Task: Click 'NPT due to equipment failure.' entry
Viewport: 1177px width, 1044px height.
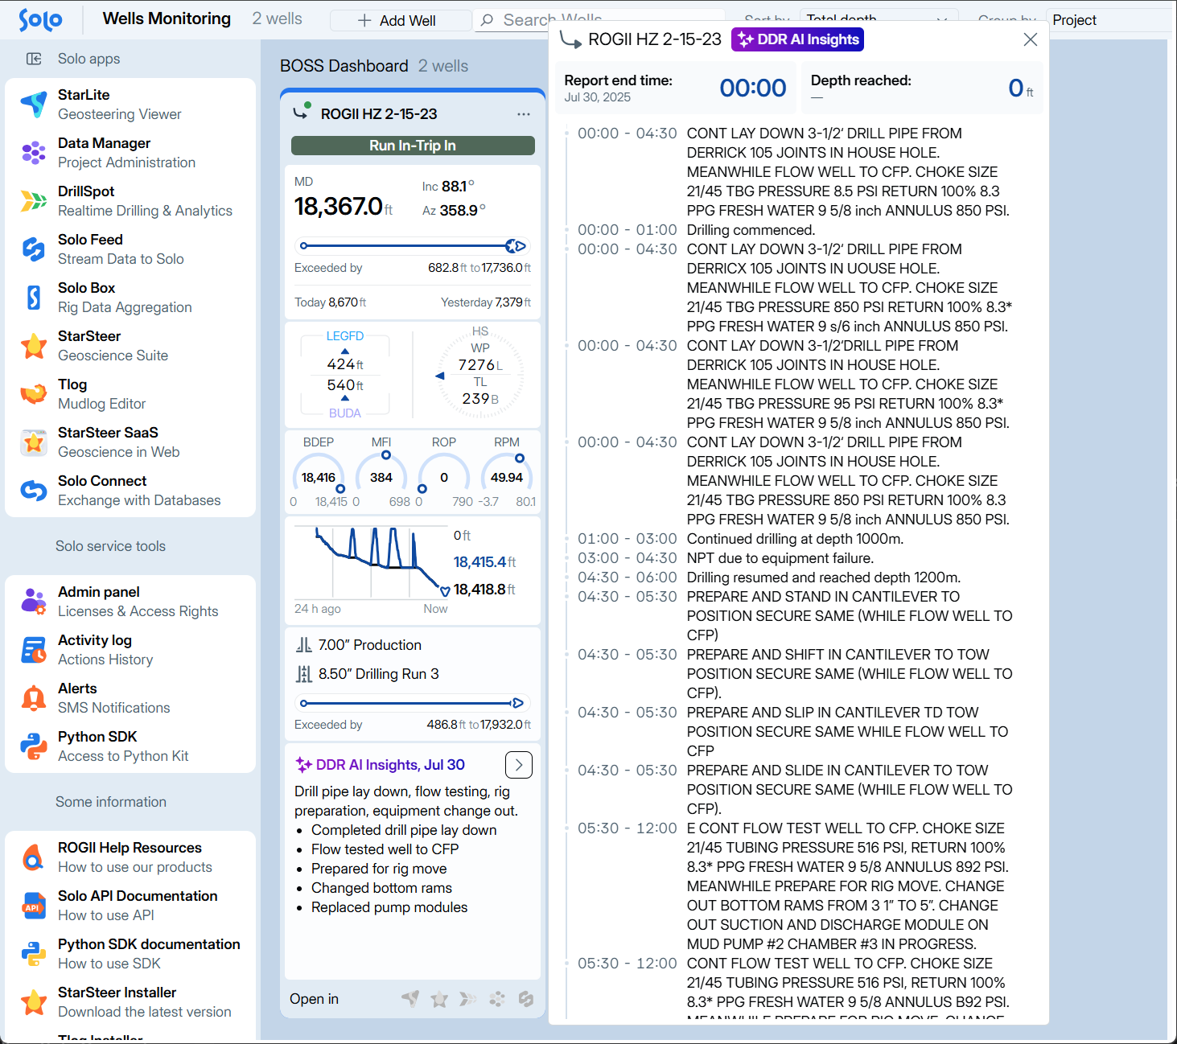Action: point(780,558)
